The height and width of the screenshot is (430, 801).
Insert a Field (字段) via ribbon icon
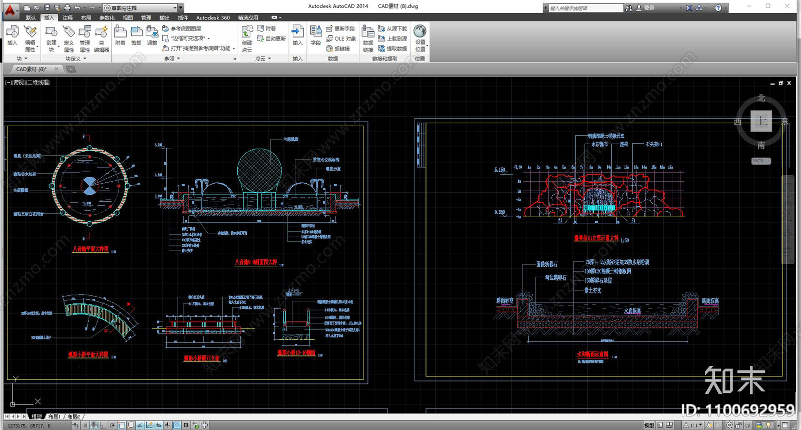(x=315, y=36)
